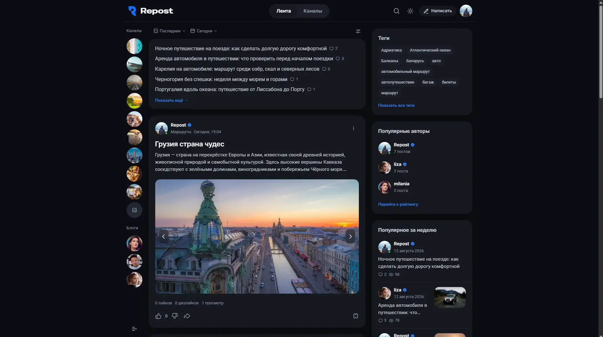Open the search icon in header

pos(396,11)
